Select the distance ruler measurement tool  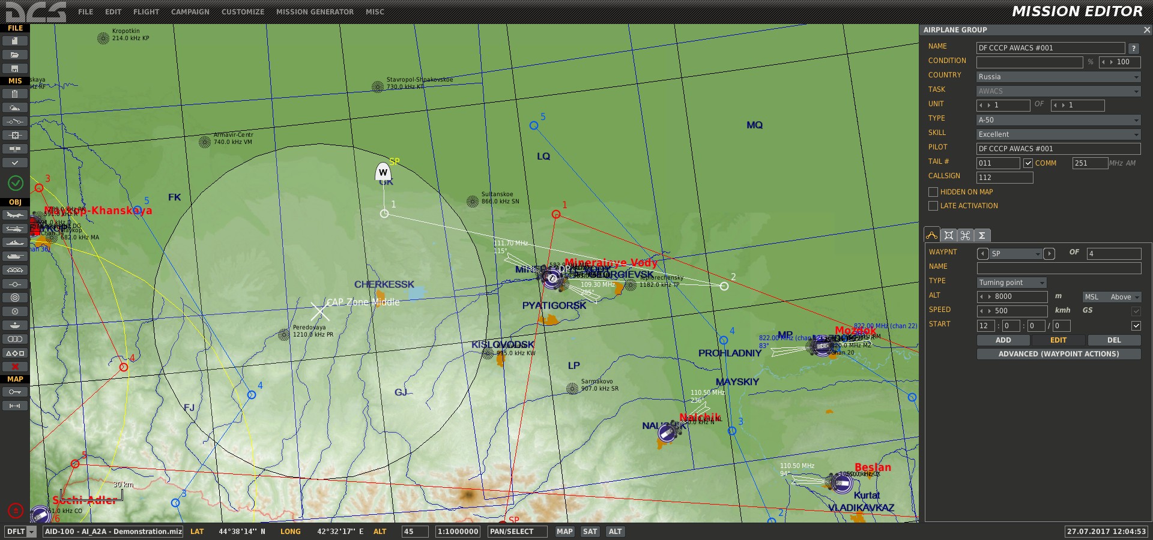pyautogui.click(x=15, y=406)
